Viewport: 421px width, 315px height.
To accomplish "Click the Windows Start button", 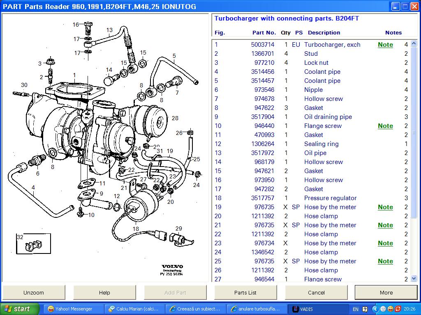I will [19, 309].
